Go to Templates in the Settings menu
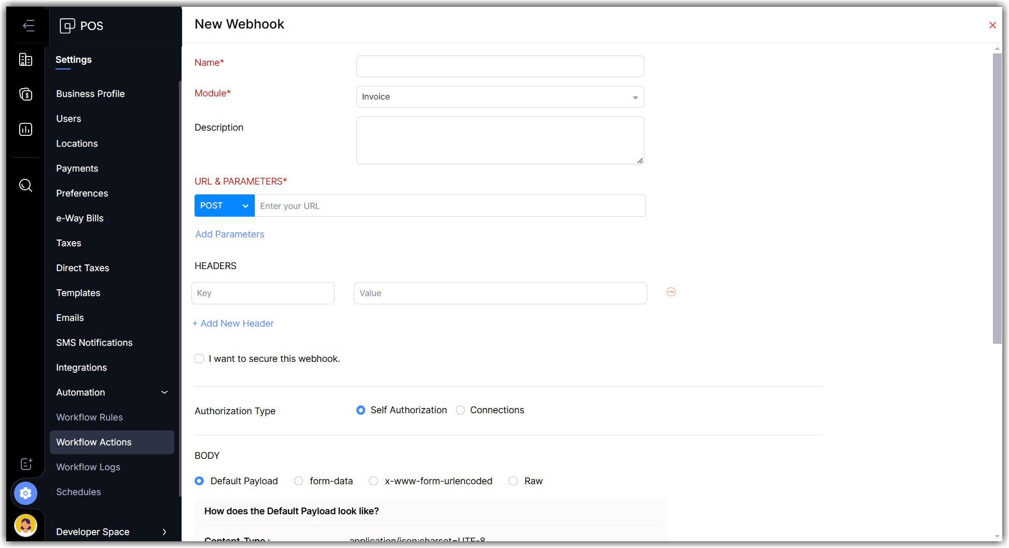The height and width of the screenshot is (548, 1009). pos(78,293)
